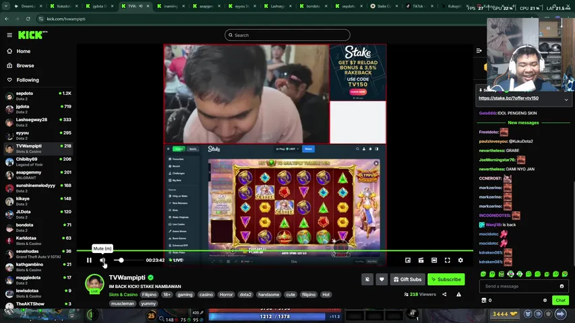Viewport: 575px width, 323px height.
Task: Adjust the player volume slider
Action: point(128,260)
